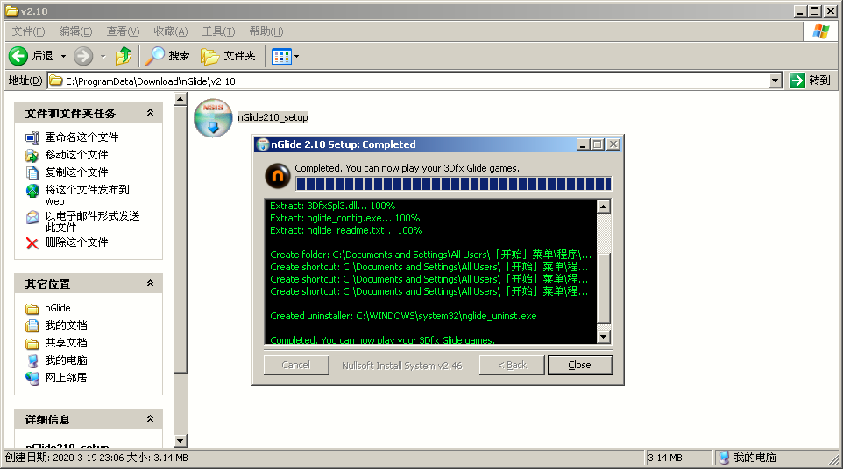843x469 pixels.
Task: Open the 查看(V) menu
Action: [123, 31]
